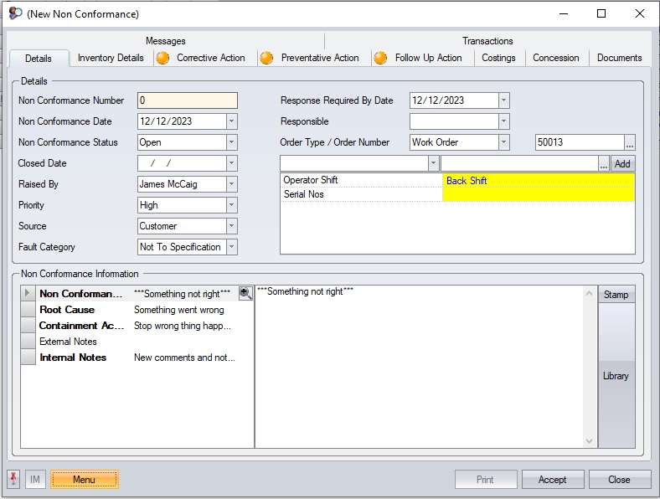The width and height of the screenshot is (660, 499).
Task: Click the ellipsis browse button beside Add
Action: (x=603, y=164)
